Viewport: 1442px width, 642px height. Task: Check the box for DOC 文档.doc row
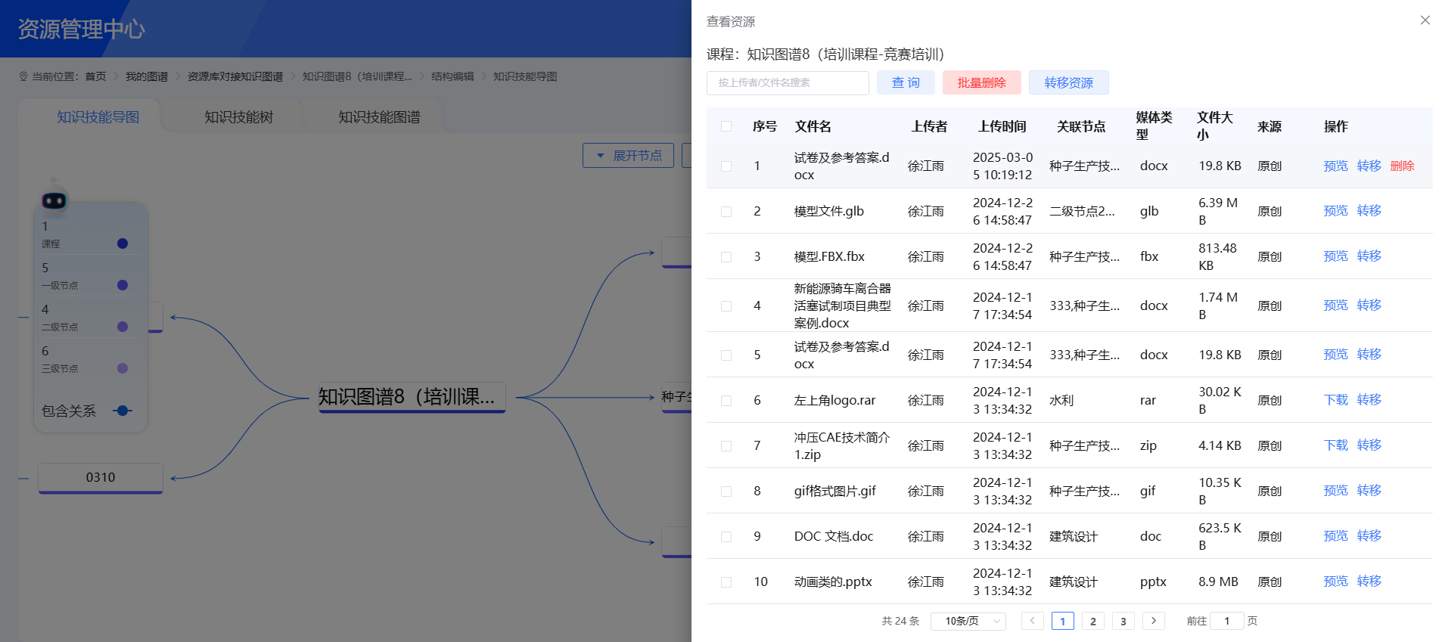click(x=726, y=537)
